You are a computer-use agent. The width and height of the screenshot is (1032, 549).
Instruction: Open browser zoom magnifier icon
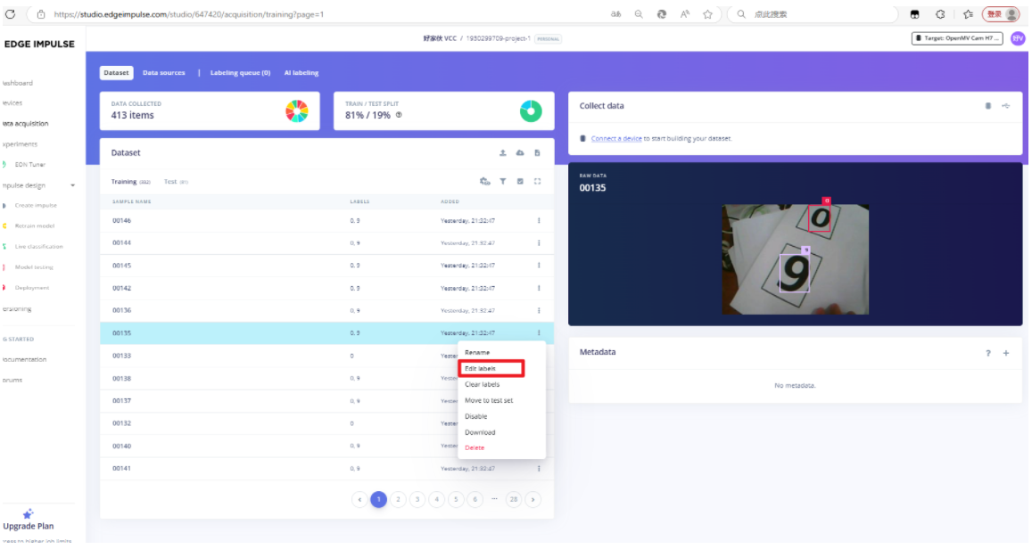pyautogui.click(x=639, y=13)
